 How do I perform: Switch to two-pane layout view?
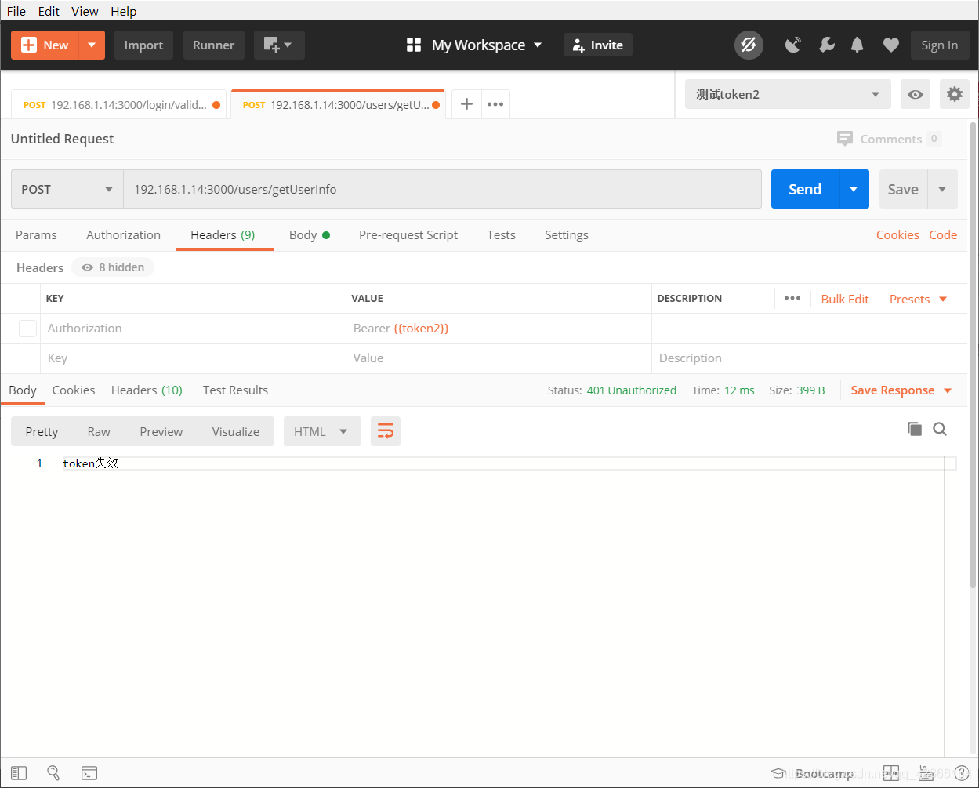890,773
